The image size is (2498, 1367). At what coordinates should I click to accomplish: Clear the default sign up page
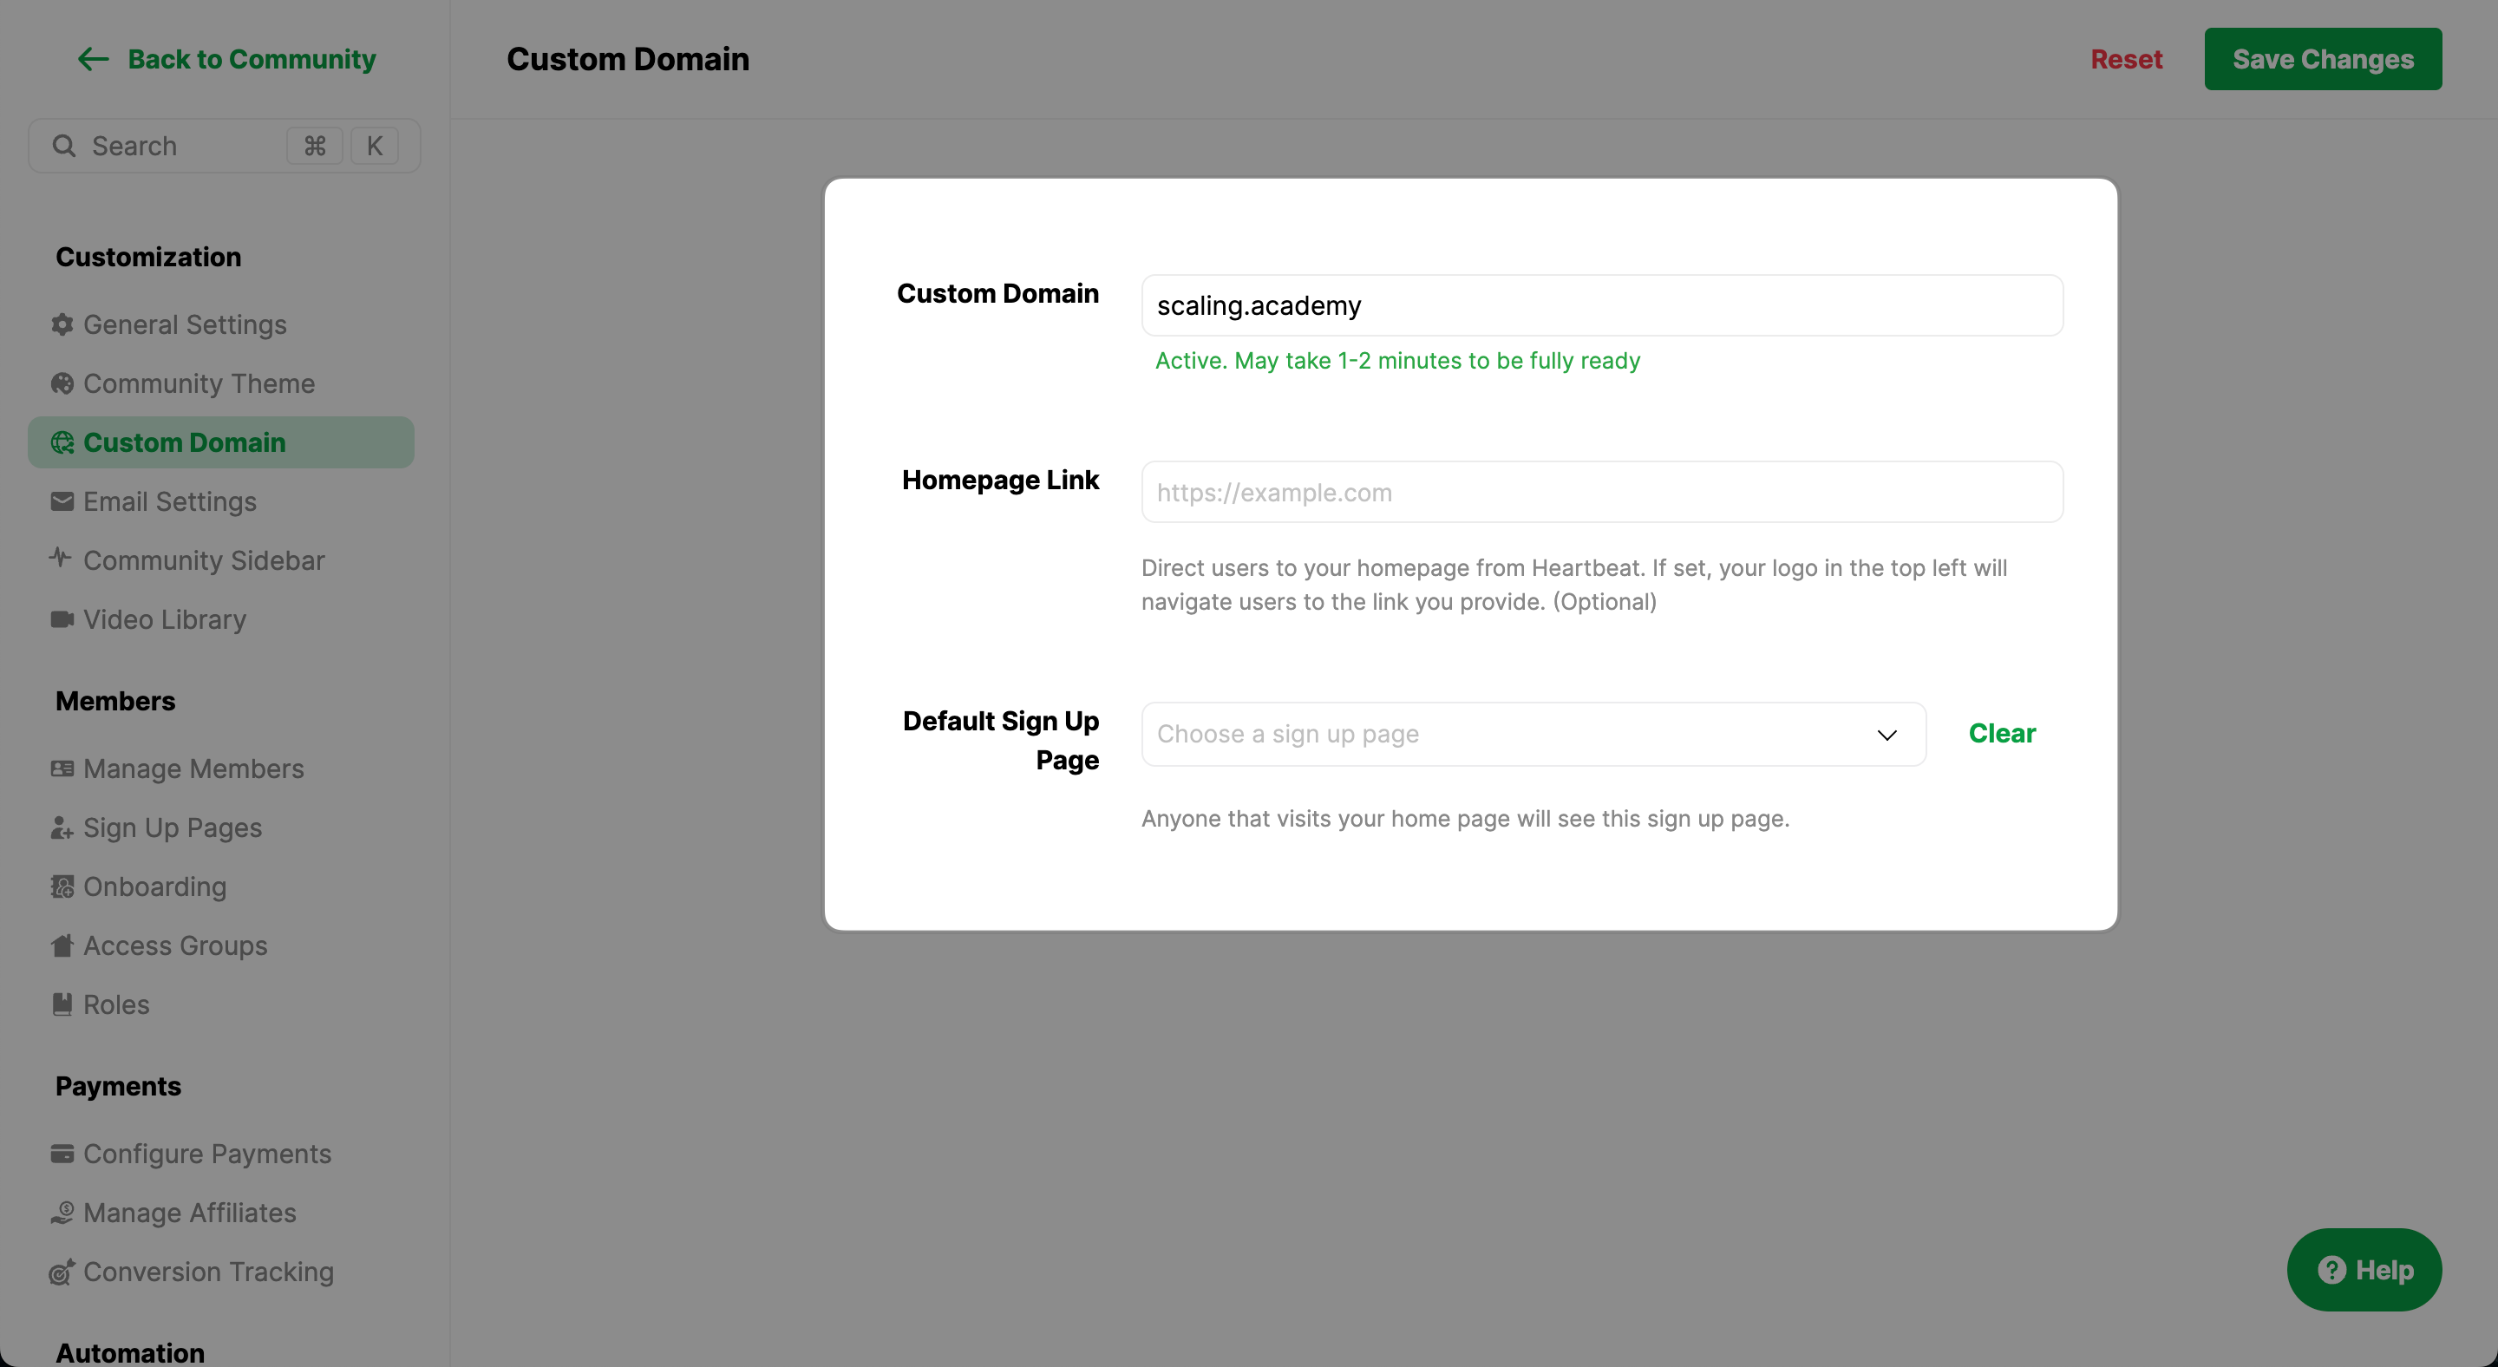(x=2002, y=733)
